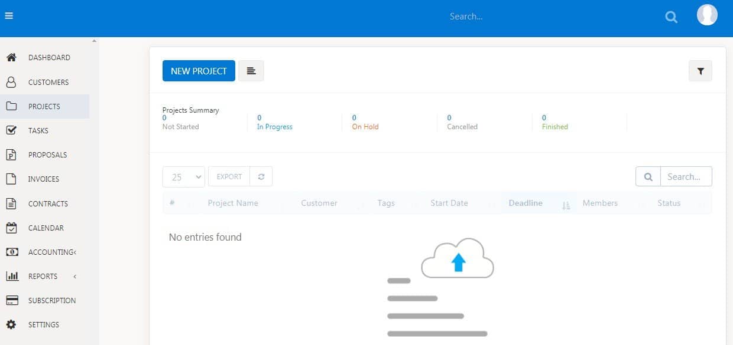Expand the Reports submenu arrow
The image size is (733, 345).
75,276
